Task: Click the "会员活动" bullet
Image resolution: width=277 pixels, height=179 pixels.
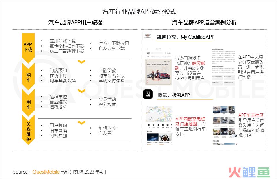Action: [107, 99]
